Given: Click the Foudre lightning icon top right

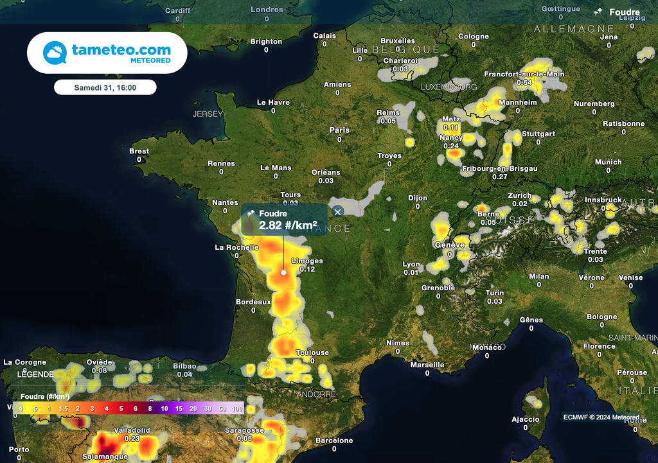Looking at the screenshot, I should click(599, 12).
